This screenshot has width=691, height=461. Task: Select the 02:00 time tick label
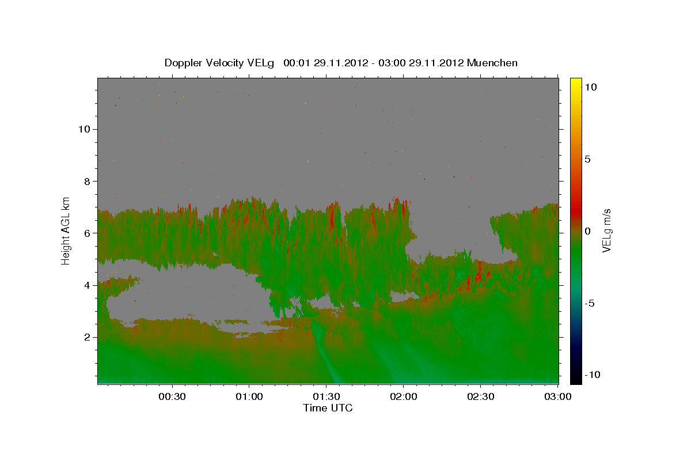[x=403, y=396]
